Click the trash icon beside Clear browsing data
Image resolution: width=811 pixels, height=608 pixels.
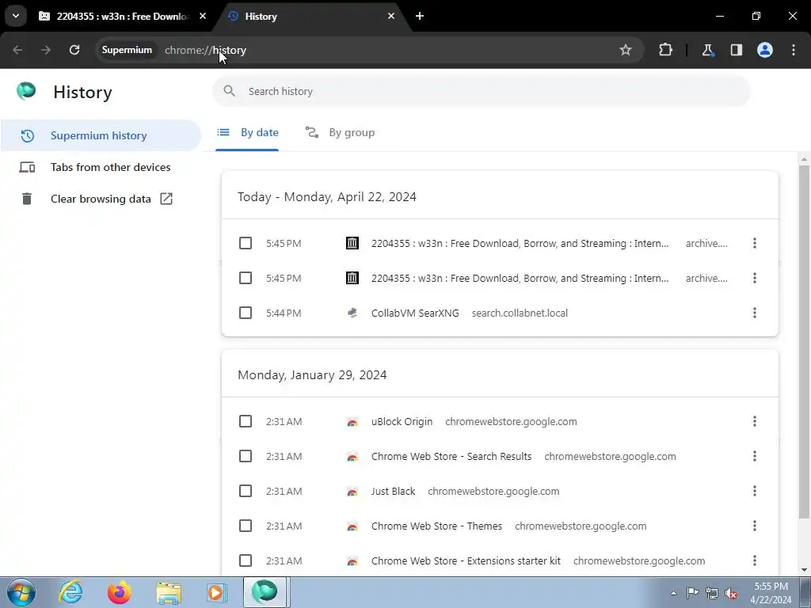tap(27, 199)
